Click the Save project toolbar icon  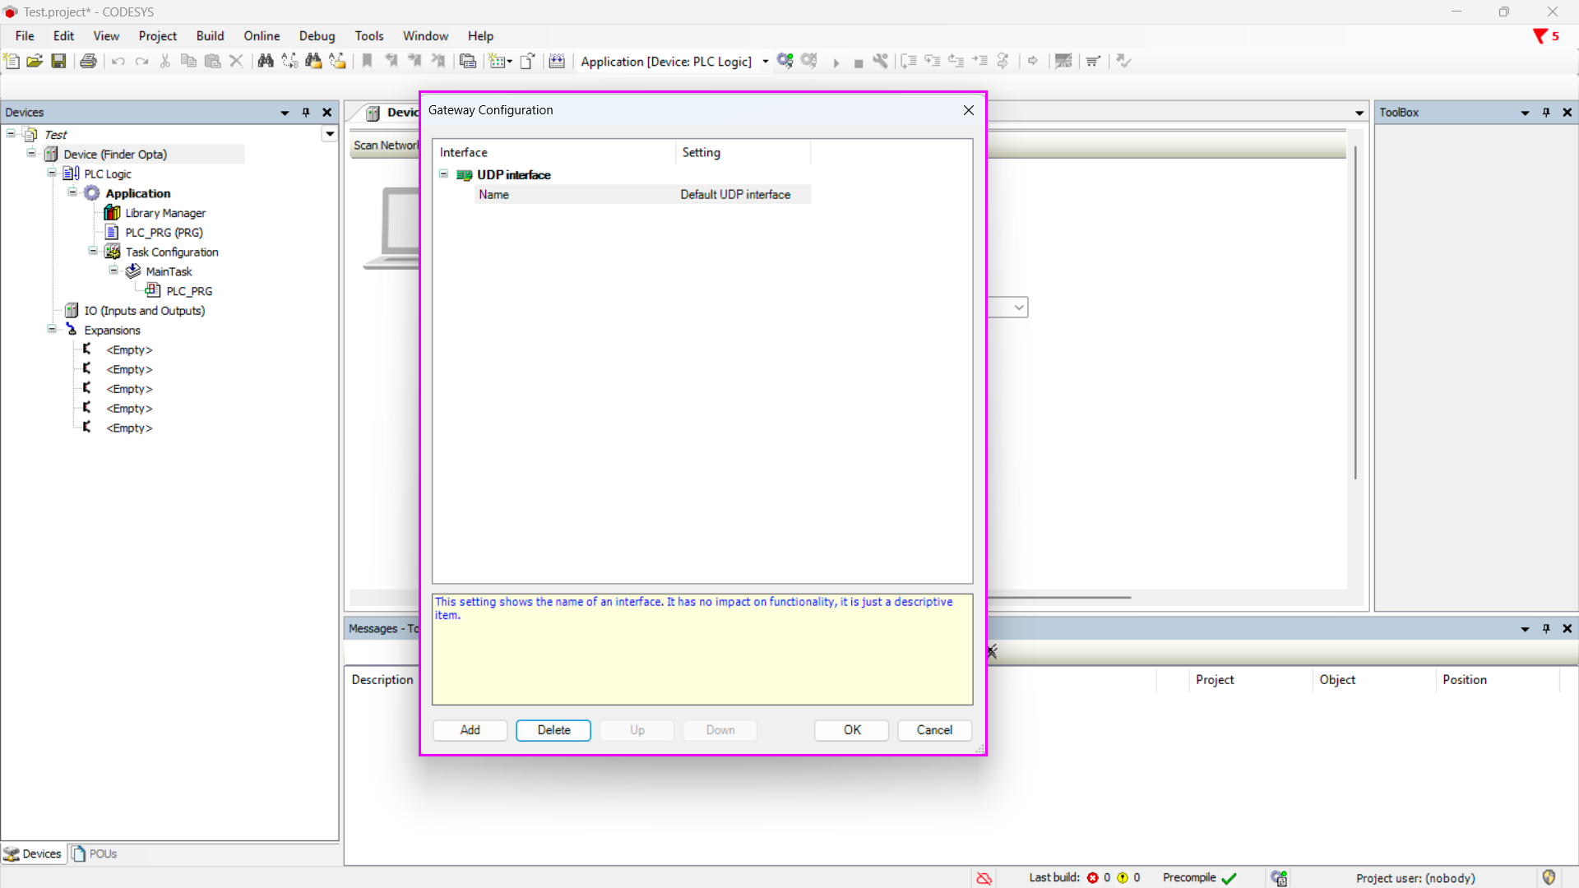(58, 61)
